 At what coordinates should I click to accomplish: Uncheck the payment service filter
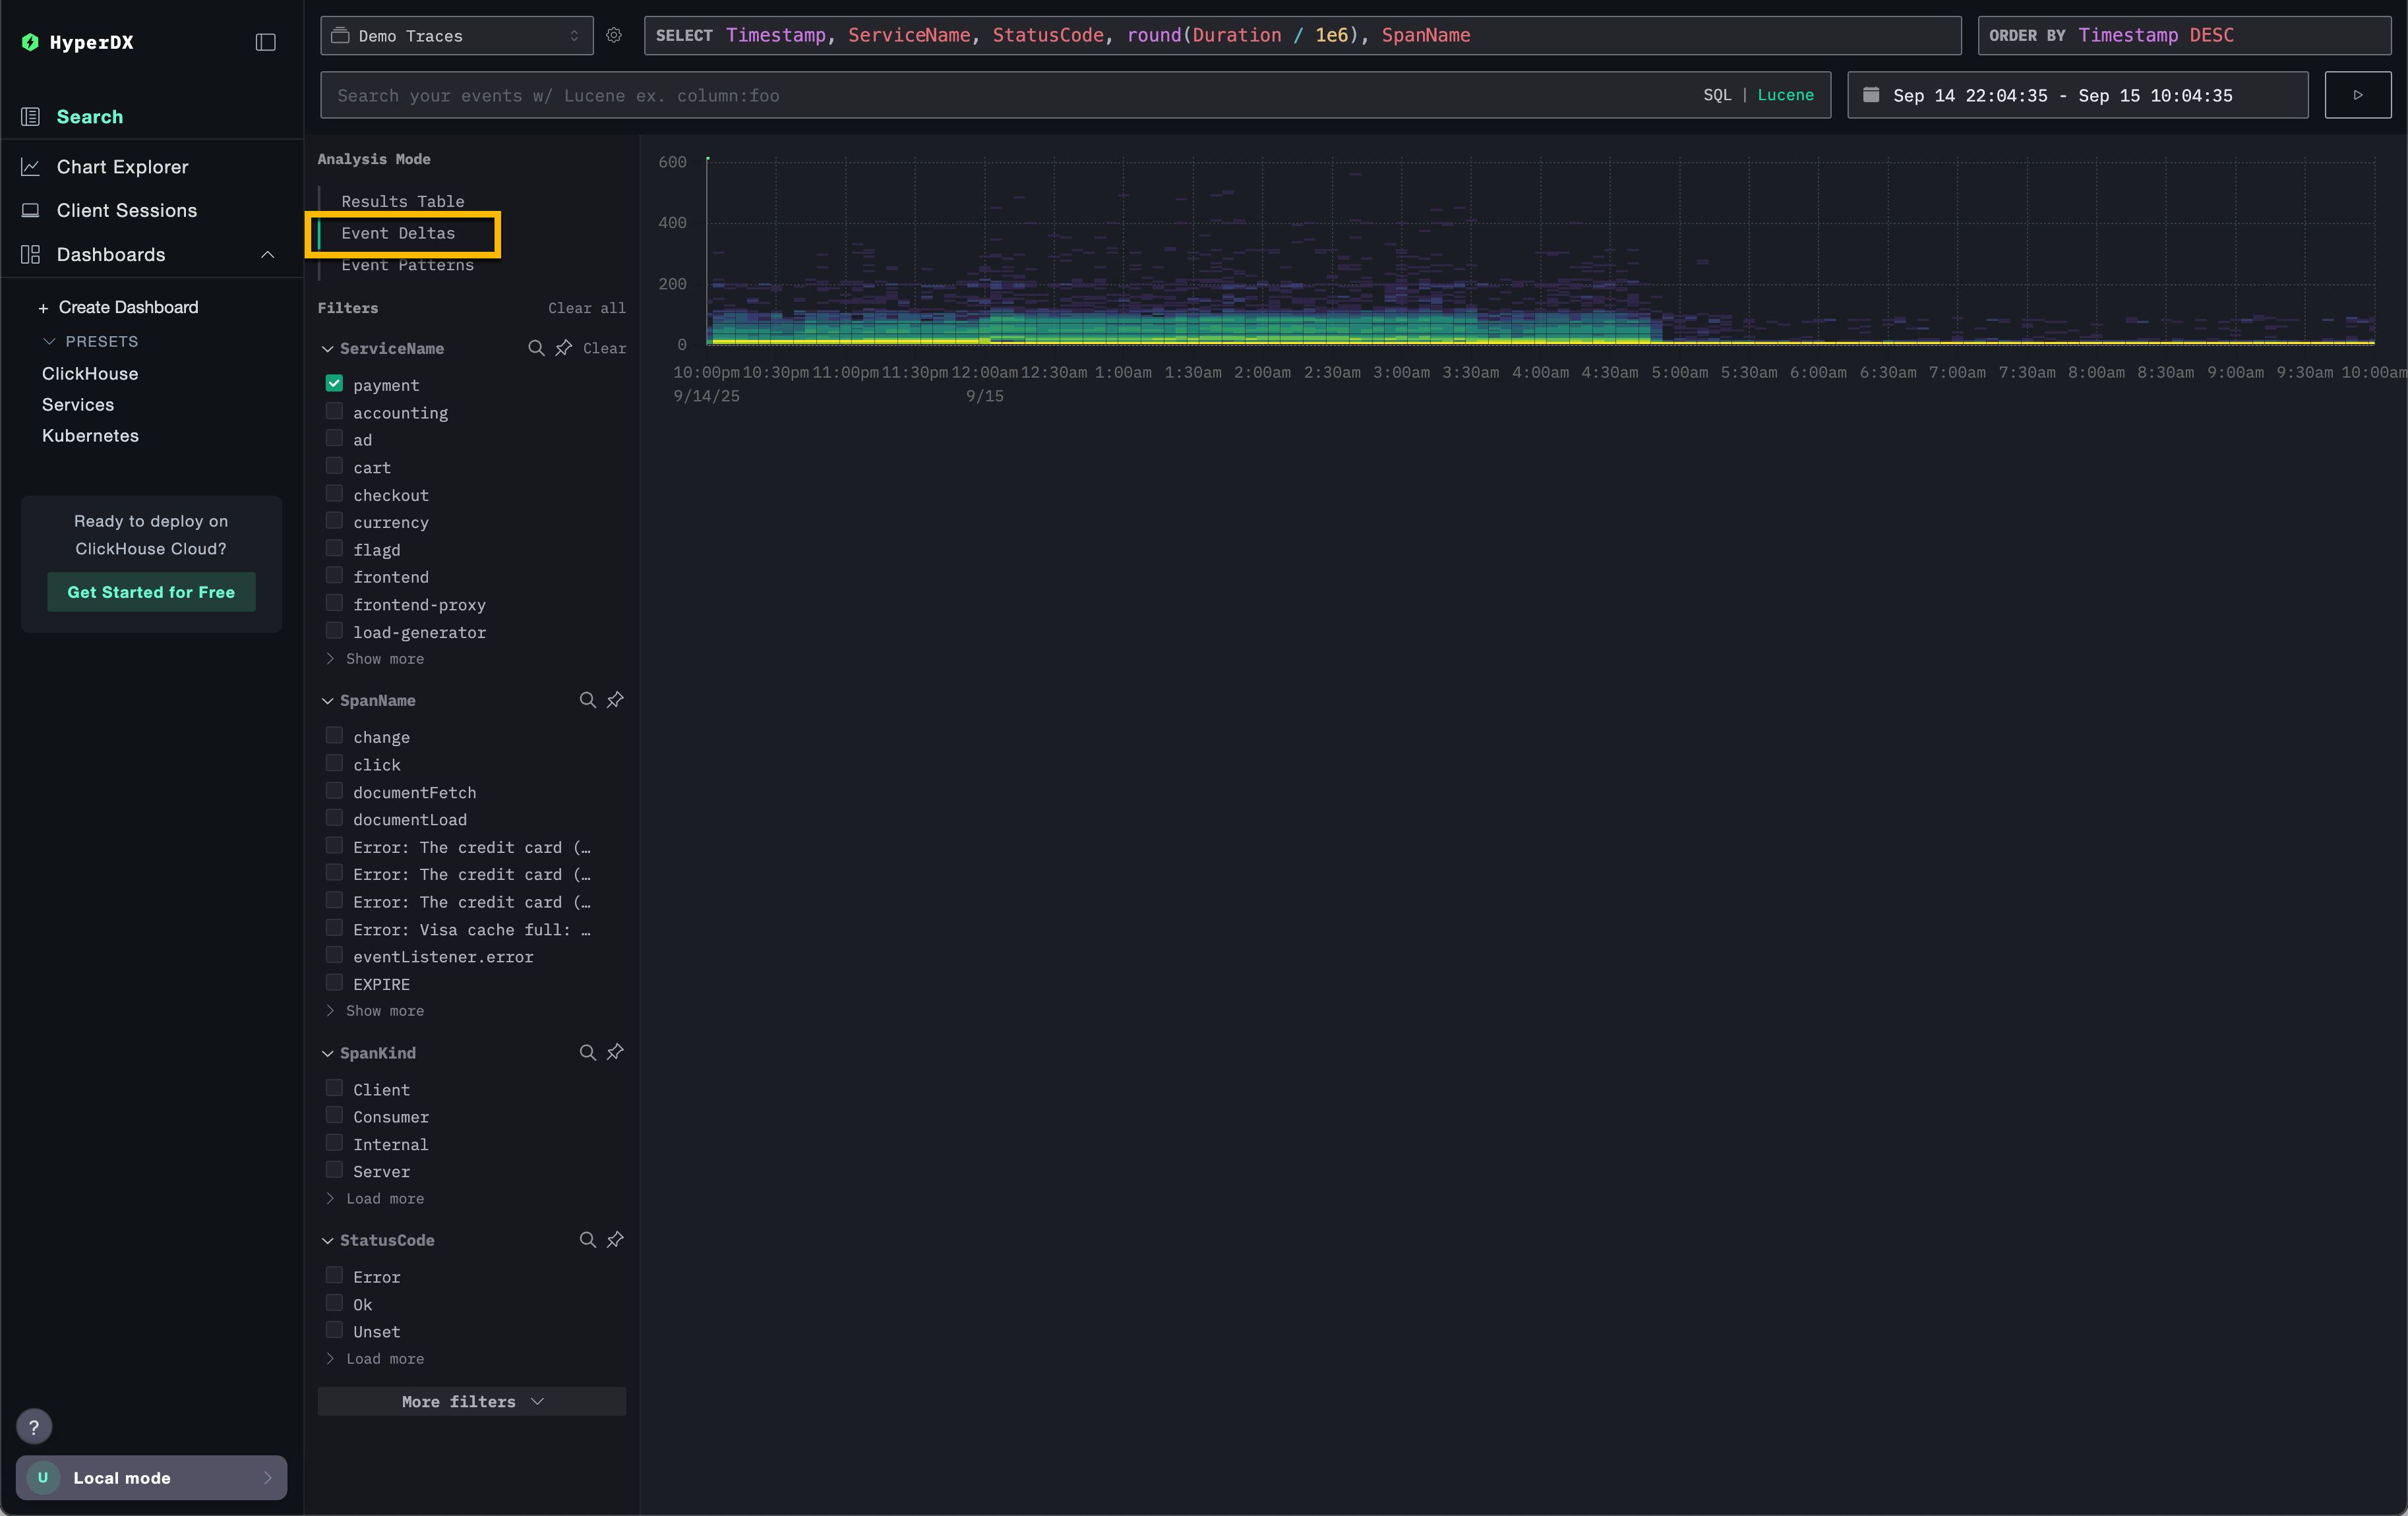[x=333, y=383]
